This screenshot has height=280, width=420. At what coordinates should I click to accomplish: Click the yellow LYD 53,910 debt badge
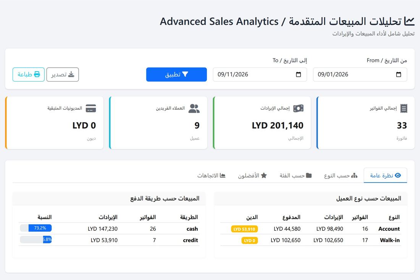(x=244, y=229)
